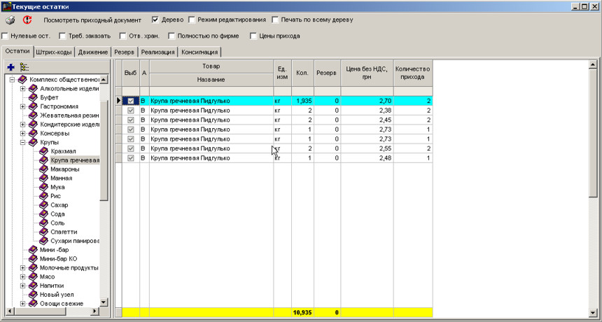The width and height of the screenshot is (602, 322).
Task: Uncheck the Дерево checkbox
Action: (x=155, y=20)
